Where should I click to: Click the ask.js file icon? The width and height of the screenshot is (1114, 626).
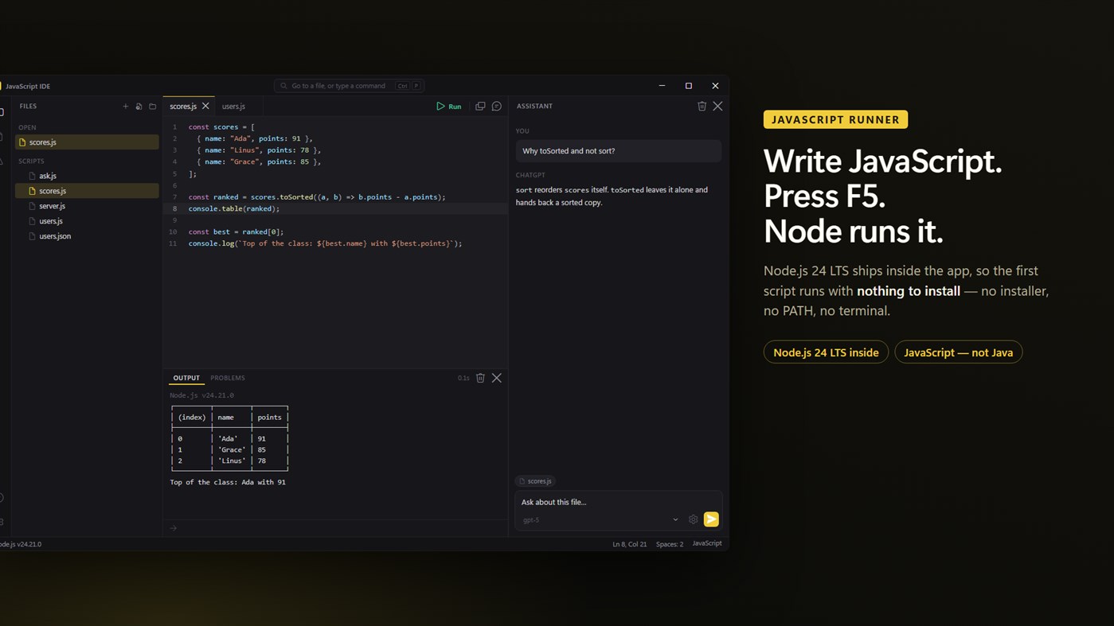(x=32, y=176)
